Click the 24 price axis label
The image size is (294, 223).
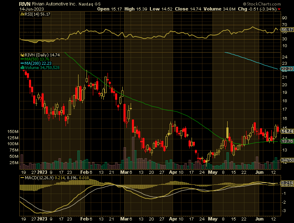pyautogui.click(x=285, y=57)
